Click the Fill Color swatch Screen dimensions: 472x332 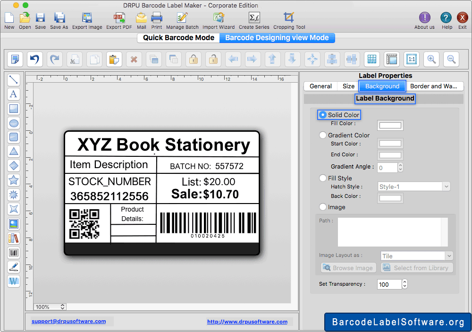click(x=390, y=125)
